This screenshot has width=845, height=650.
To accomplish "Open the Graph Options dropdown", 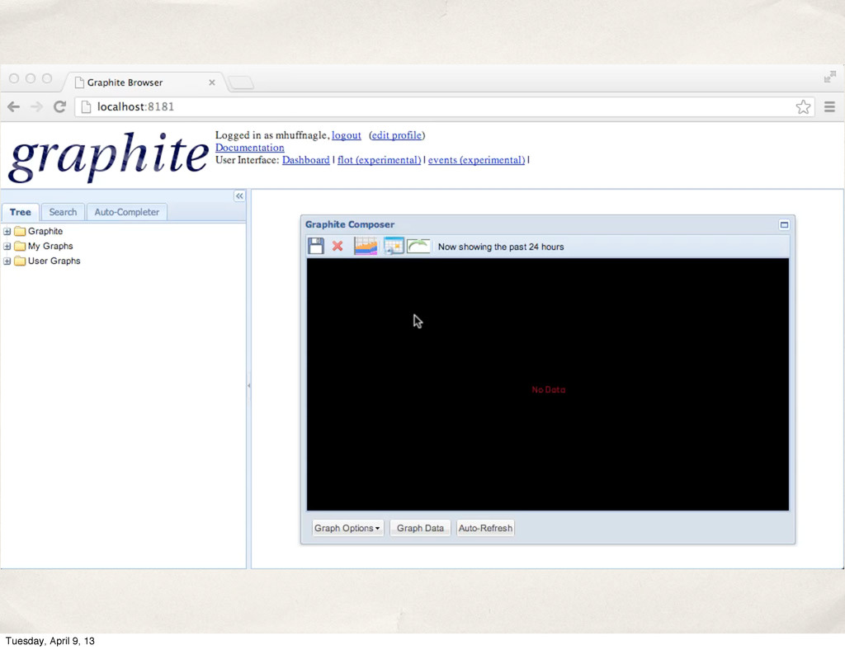I will click(x=347, y=528).
